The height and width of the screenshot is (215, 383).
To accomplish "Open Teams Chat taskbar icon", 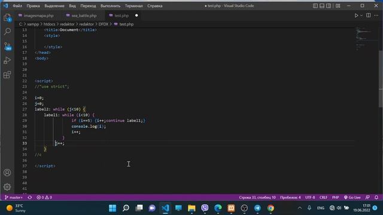I will (152, 208).
